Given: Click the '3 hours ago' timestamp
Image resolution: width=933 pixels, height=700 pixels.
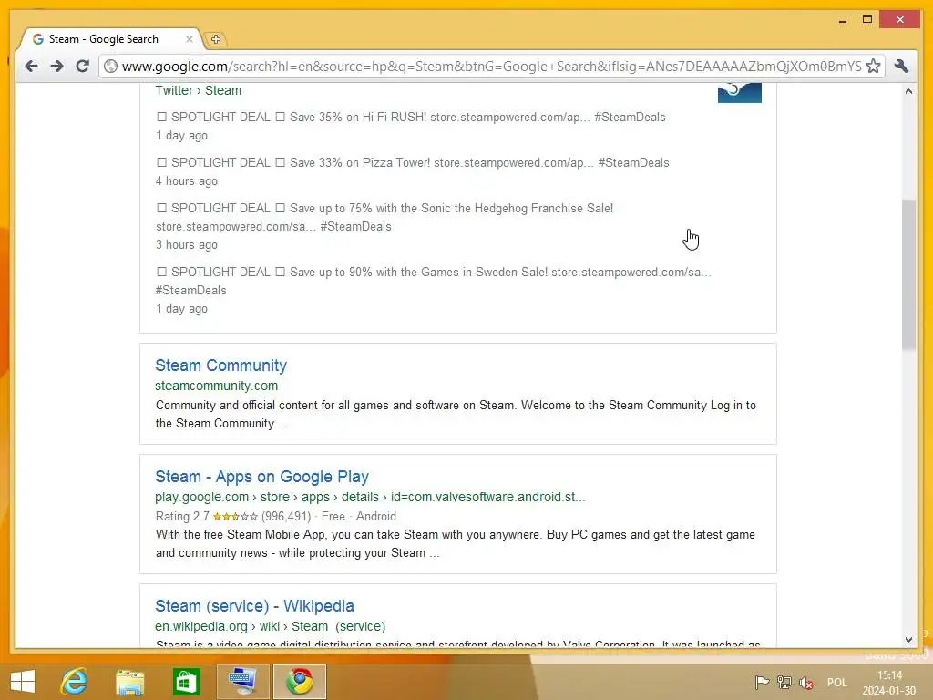Looking at the screenshot, I should pos(186,244).
